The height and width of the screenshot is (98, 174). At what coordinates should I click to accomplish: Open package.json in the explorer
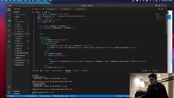(x=20, y=63)
